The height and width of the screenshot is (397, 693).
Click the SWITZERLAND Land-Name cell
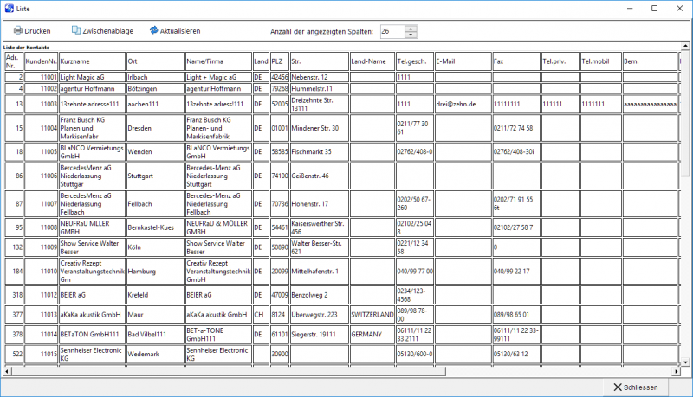pyautogui.click(x=372, y=315)
